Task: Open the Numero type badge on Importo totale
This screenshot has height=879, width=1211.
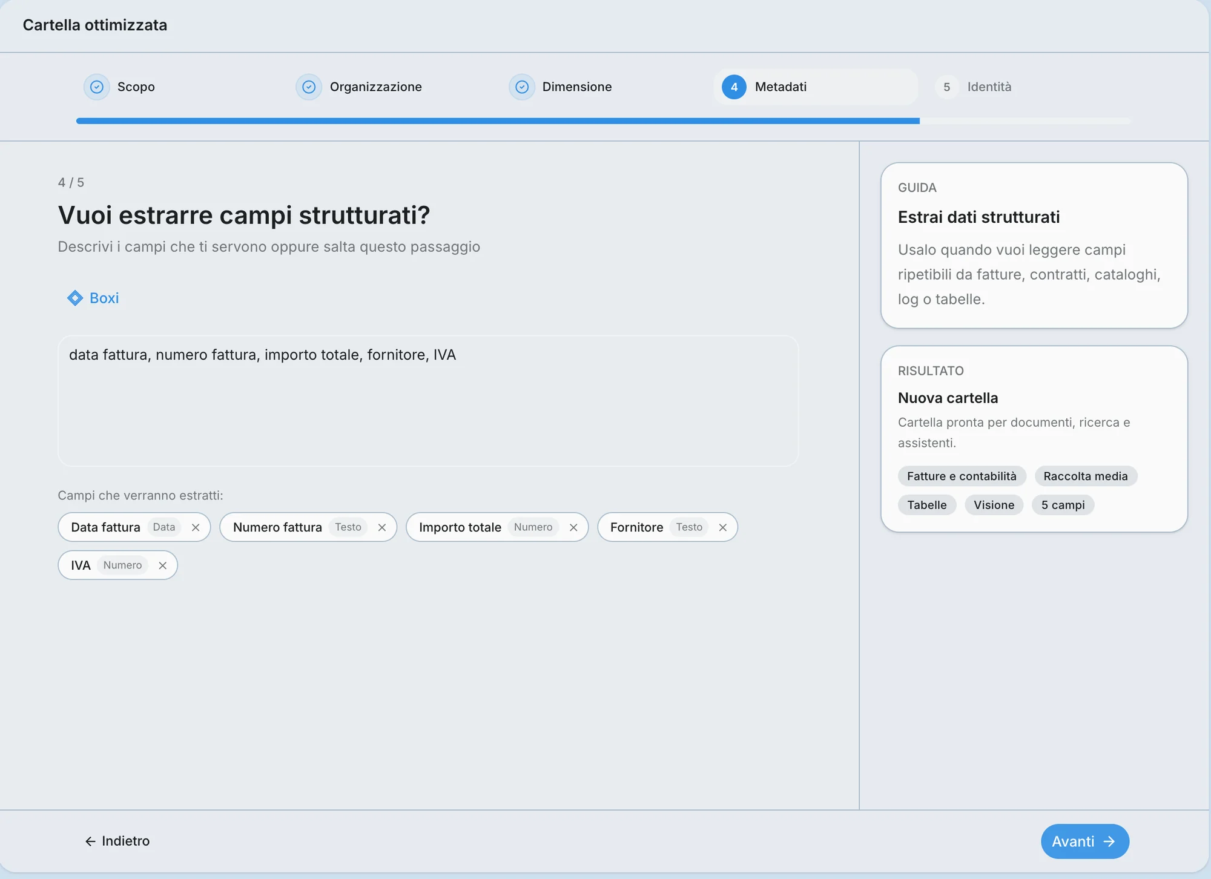Action: [533, 527]
